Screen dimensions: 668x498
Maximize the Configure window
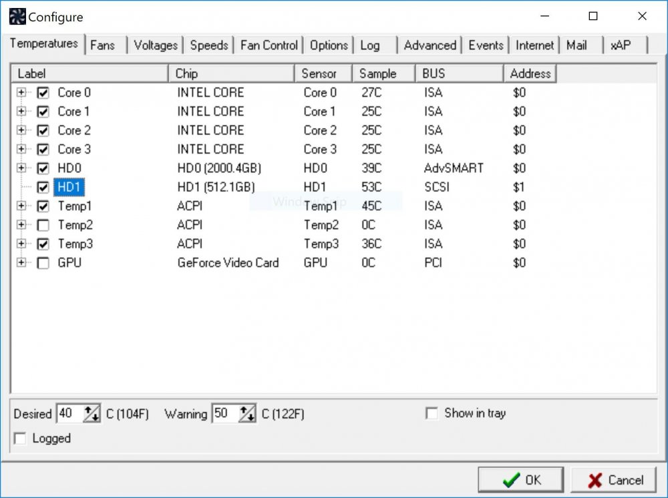(x=593, y=16)
